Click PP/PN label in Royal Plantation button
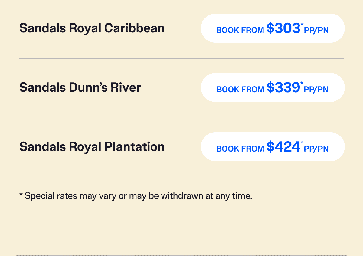This screenshot has height=256, width=363. coord(316,149)
